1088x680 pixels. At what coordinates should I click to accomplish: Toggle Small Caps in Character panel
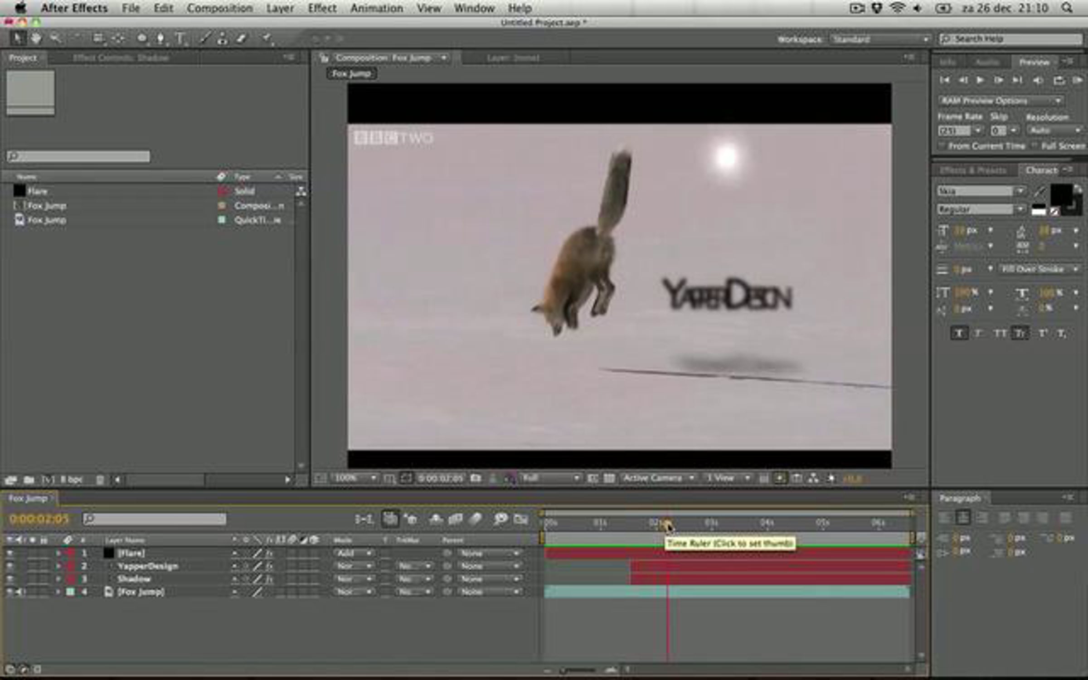coord(1020,334)
